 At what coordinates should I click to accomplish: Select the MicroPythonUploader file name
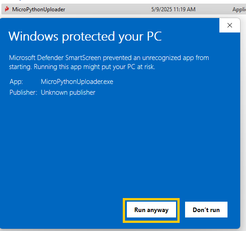tap(39, 9)
